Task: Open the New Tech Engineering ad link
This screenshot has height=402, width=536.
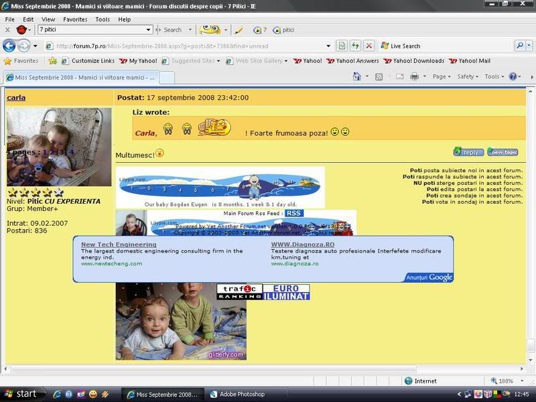Action: [x=119, y=245]
